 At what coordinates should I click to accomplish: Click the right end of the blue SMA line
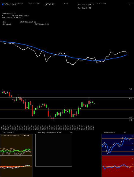coord(127,55)
